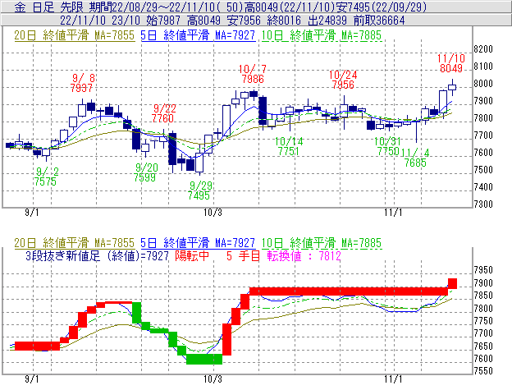The image size is (512, 390).
Task: Click the 出24839 volume value in header
Action: (x=327, y=21)
